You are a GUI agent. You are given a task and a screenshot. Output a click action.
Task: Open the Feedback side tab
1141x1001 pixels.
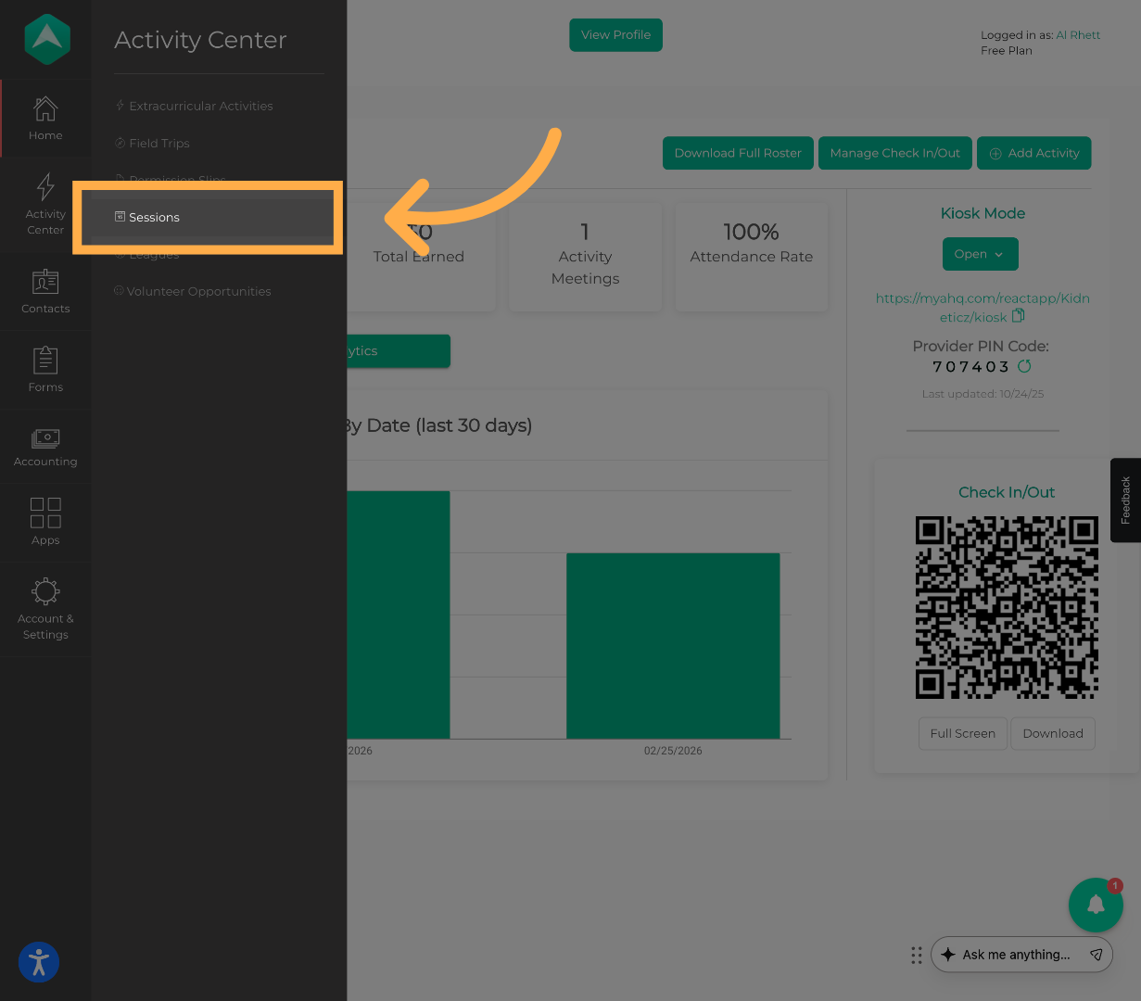1124,500
